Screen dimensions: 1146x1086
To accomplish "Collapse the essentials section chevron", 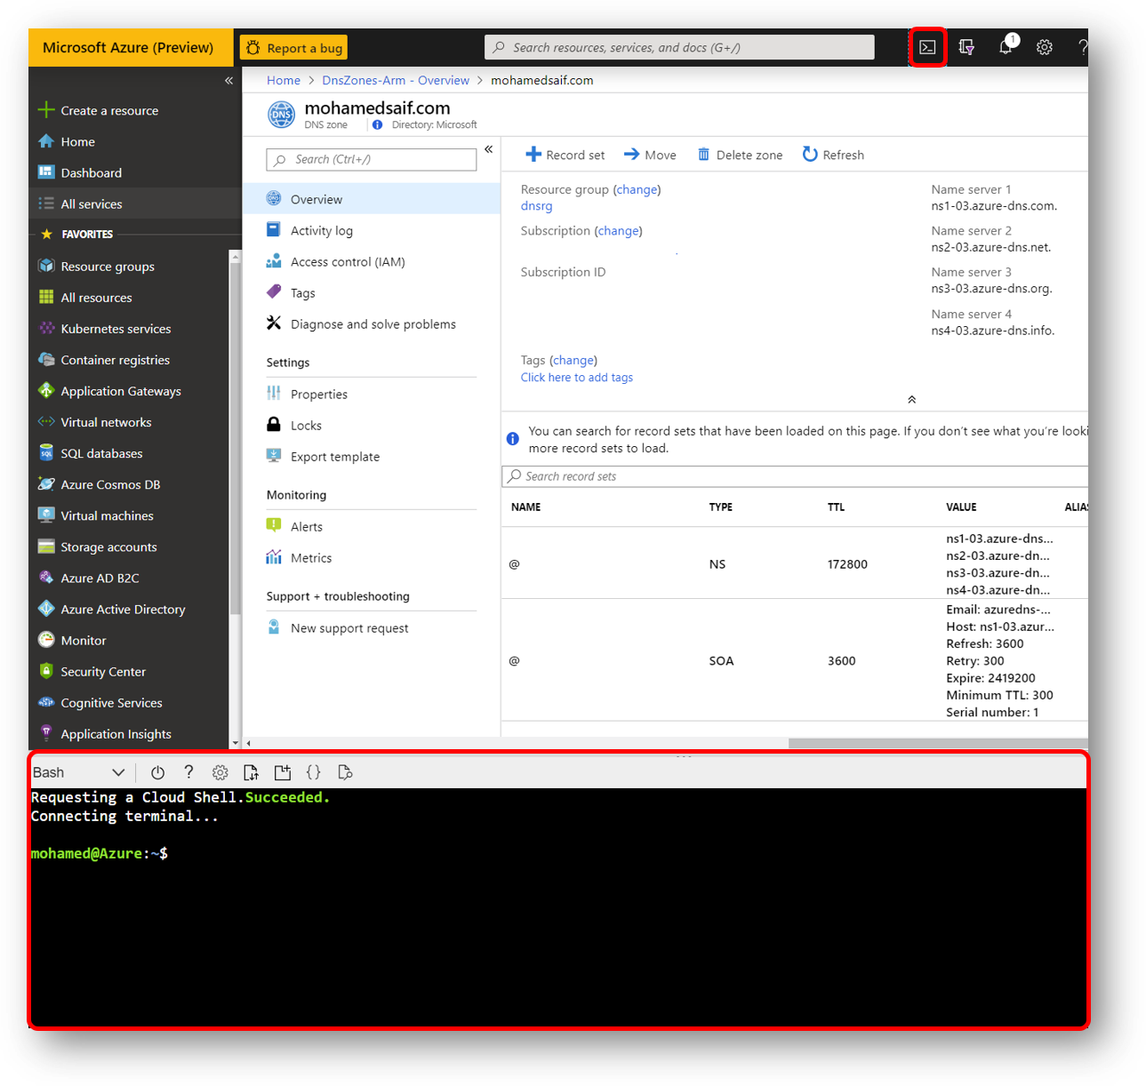I will pyautogui.click(x=911, y=400).
